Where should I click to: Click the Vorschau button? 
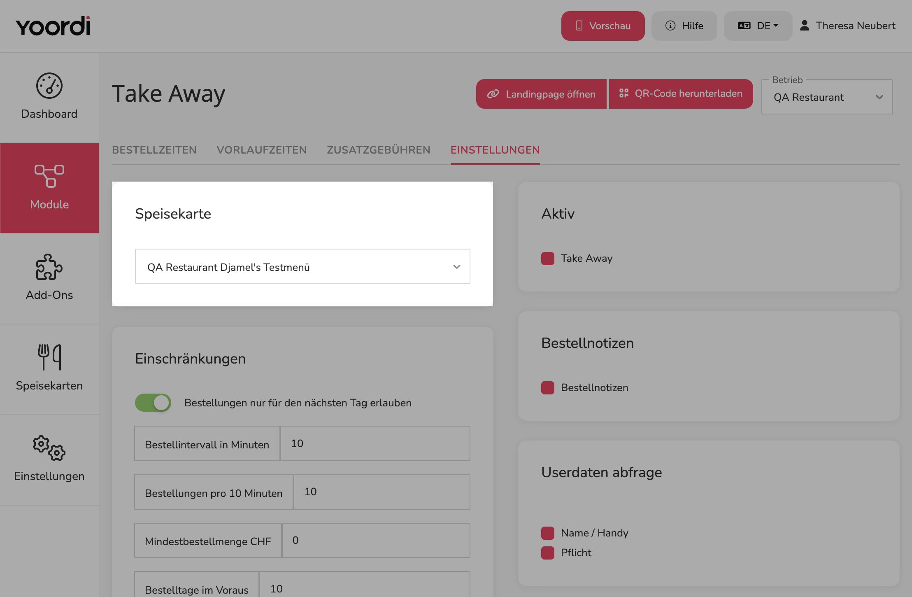603,26
